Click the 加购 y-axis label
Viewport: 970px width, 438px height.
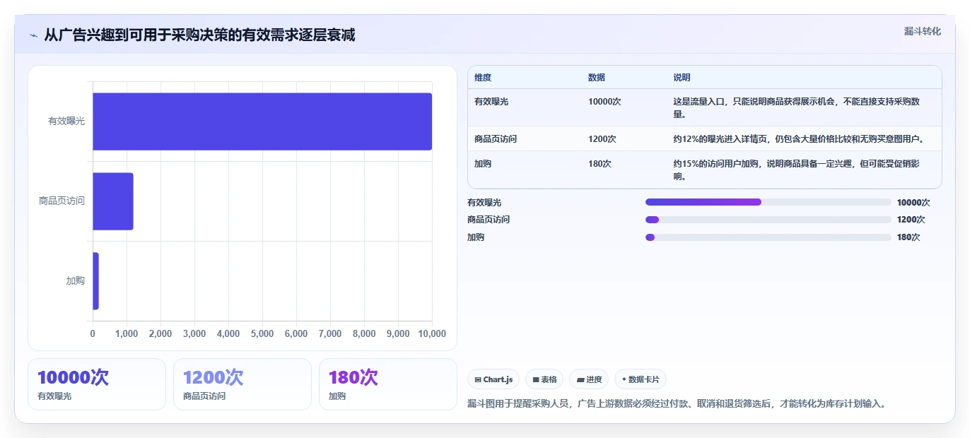[x=76, y=281]
